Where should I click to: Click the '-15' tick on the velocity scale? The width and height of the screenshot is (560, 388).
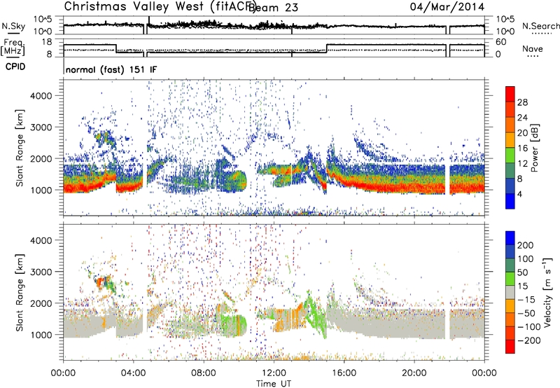pyautogui.click(x=526, y=300)
